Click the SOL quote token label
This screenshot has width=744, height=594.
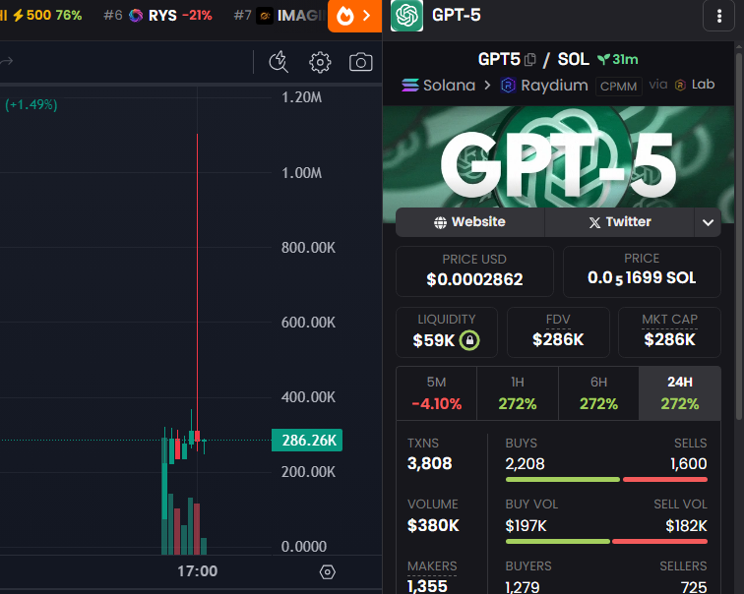[x=573, y=59]
